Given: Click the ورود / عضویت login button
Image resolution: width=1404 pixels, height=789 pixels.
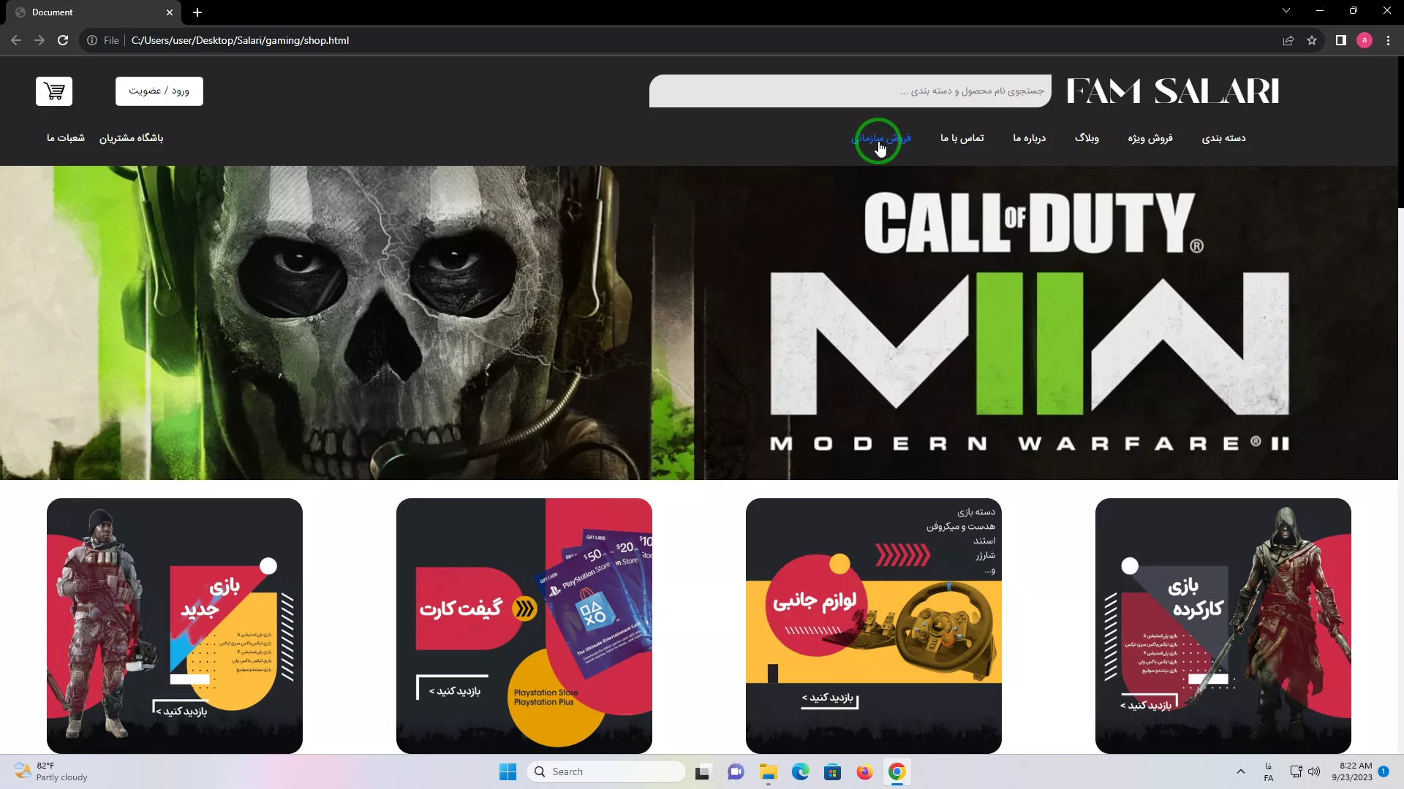Looking at the screenshot, I should 159,91.
